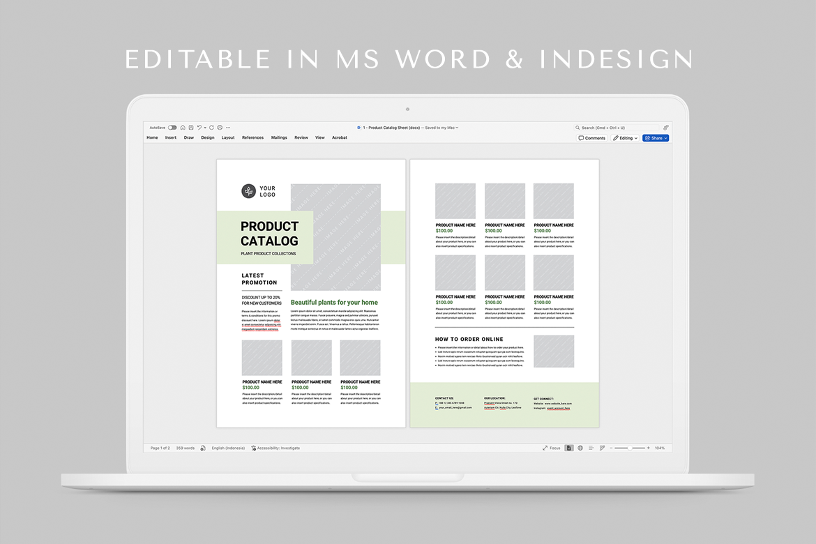The height and width of the screenshot is (544, 816).
Task: Click the Home icon in title bar
Action: pos(183,128)
